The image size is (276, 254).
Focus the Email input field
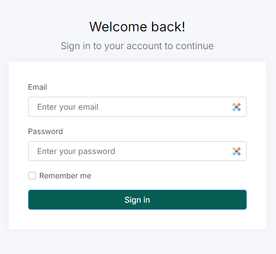point(137,107)
